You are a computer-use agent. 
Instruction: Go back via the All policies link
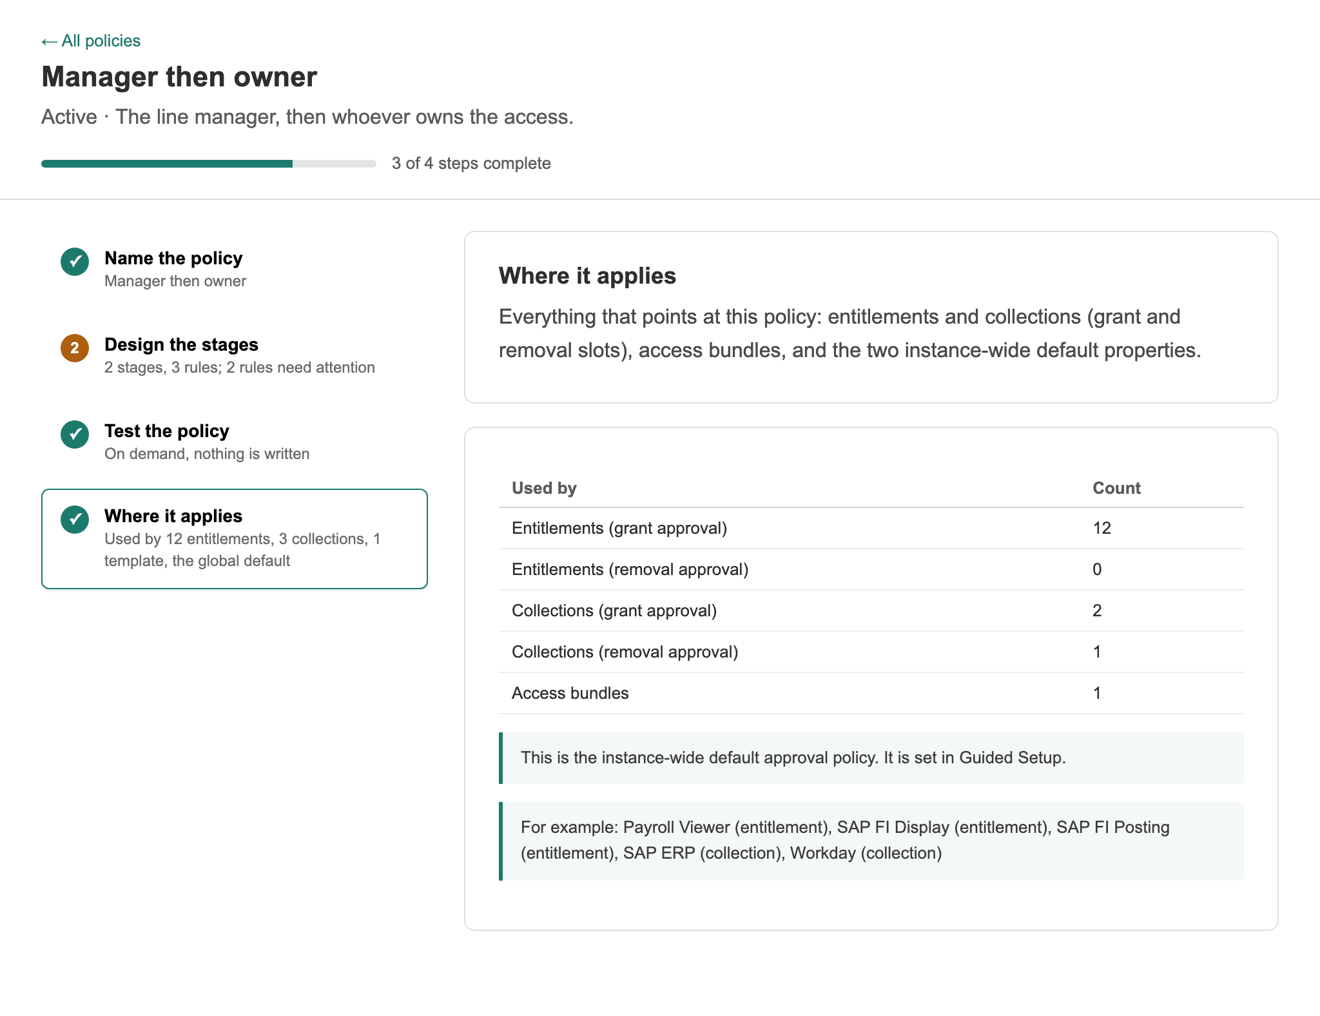pyautogui.click(x=91, y=41)
